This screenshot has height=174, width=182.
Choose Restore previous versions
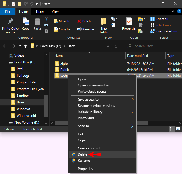102,106
